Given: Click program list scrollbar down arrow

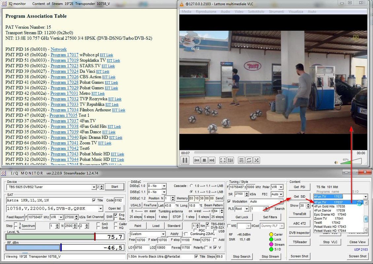Looking at the screenshot, I should [366, 230].
